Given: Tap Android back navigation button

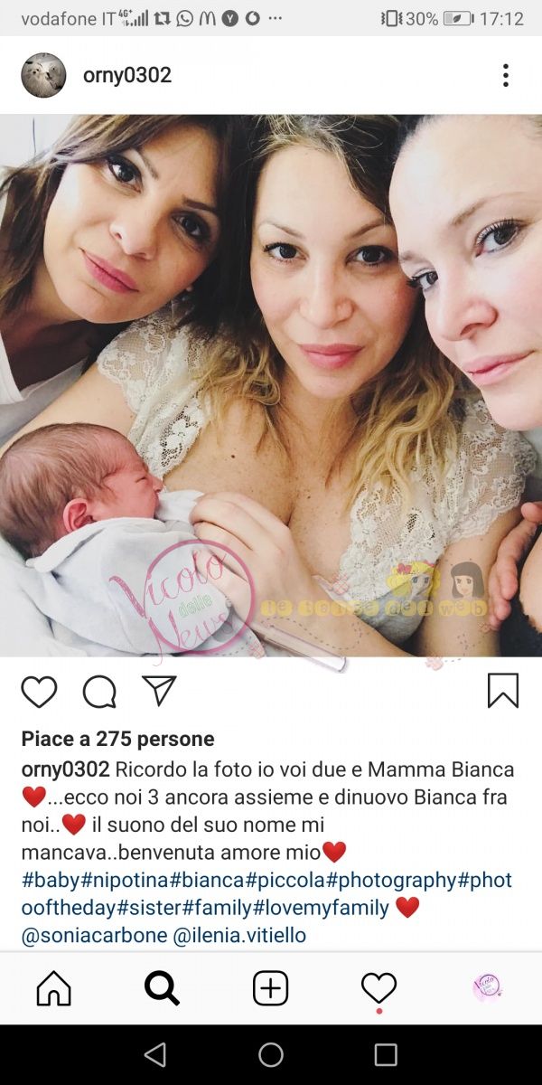Looking at the screenshot, I should point(155,1054).
